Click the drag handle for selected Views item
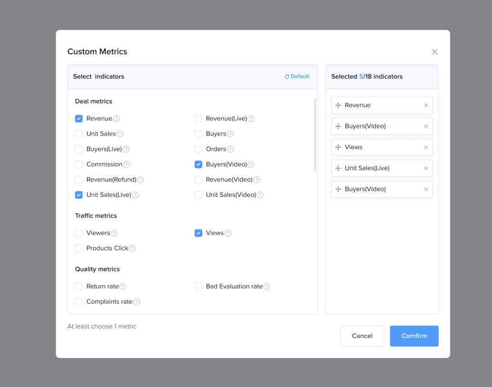 pos(338,147)
